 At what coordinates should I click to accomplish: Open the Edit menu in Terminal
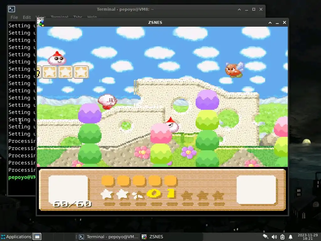point(27,18)
